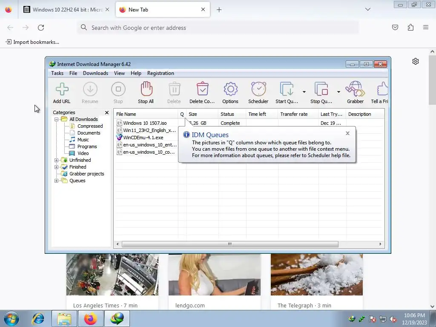The height and width of the screenshot is (327, 436).
Task: Collapse the All Downloads tree node
Action: click(x=57, y=119)
